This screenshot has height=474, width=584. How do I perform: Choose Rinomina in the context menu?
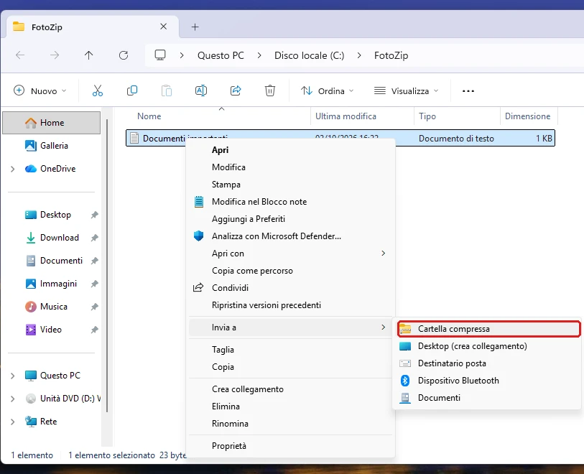click(x=290, y=424)
